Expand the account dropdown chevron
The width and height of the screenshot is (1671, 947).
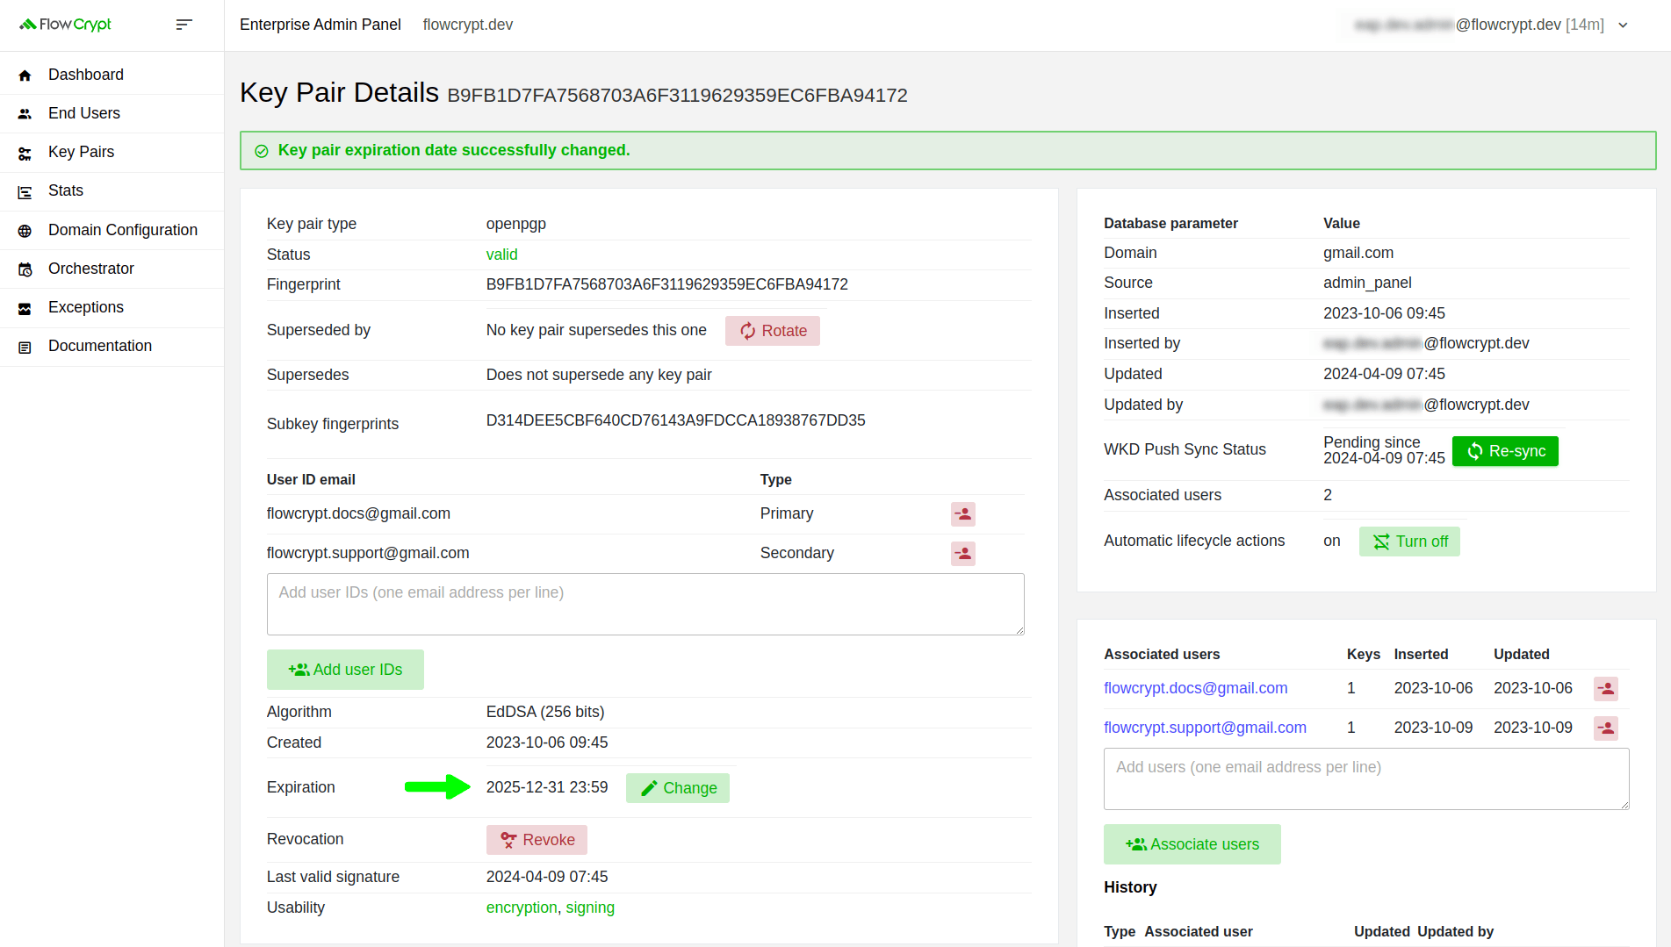coord(1623,25)
